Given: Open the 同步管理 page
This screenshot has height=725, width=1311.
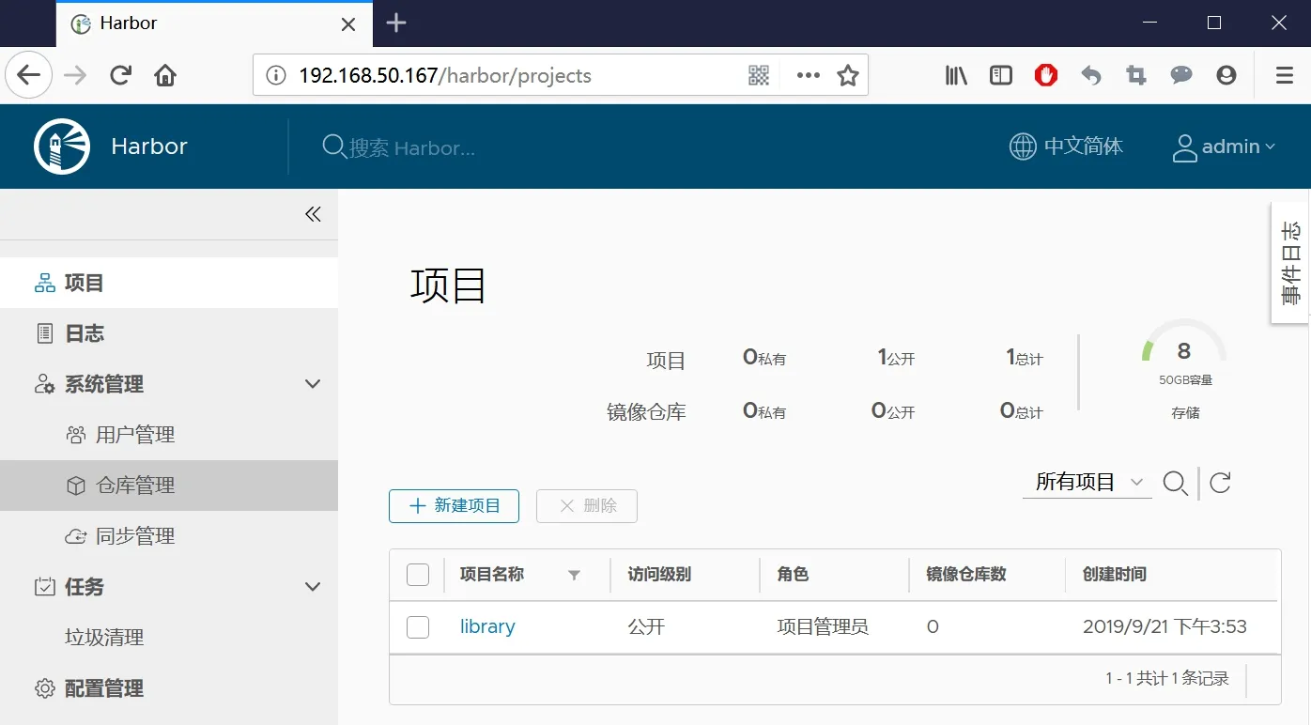Looking at the screenshot, I should pyautogui.click(x=135, y=536).
